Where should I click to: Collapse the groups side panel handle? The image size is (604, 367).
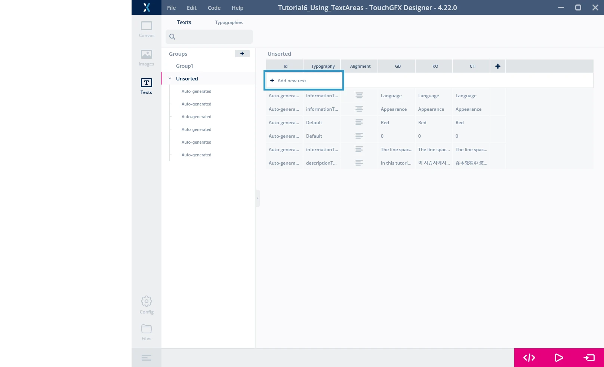[258, 198]
